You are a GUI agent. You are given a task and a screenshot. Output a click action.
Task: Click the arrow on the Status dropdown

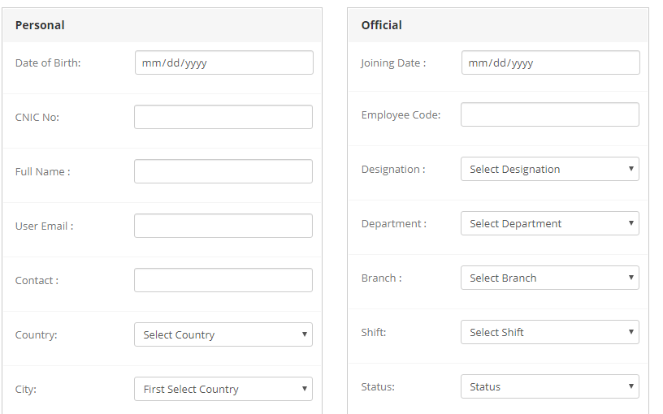(x=630, y=386)
